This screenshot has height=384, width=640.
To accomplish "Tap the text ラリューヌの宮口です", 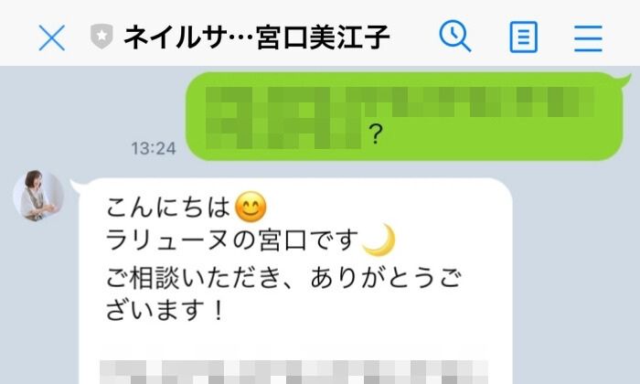I will pyautogui.click(x=232, y=240).
